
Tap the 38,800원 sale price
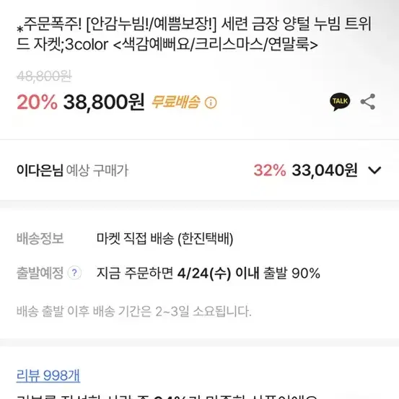104,102
